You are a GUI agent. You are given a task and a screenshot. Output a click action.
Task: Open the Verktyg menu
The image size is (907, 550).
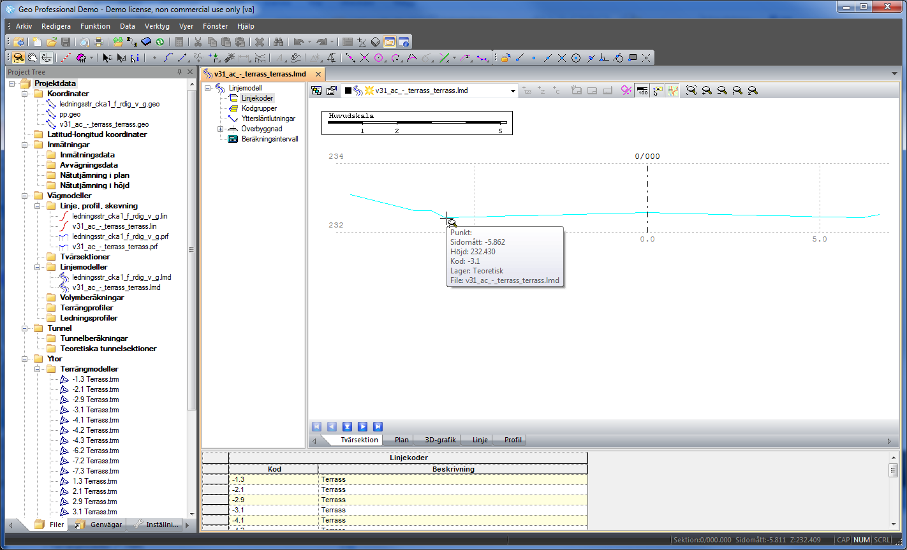157,26
